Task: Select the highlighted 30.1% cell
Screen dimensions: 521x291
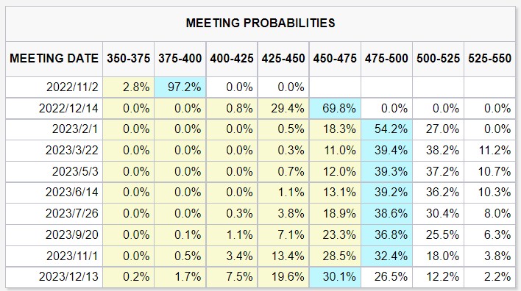Action: [335, 277]
